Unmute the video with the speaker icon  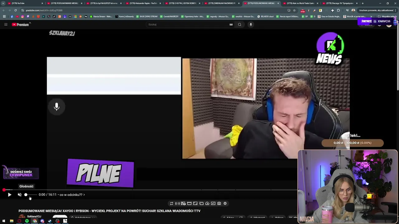[19, 195]
